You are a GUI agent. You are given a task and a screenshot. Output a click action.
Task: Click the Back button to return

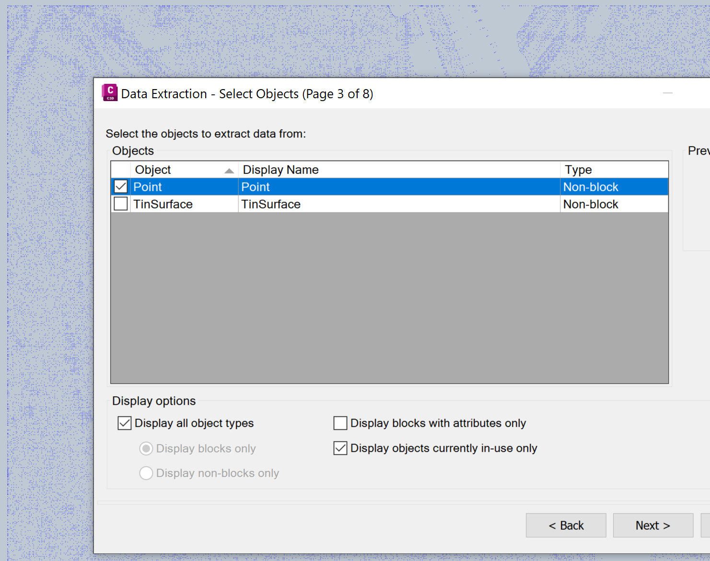click(x=566, y=525)
